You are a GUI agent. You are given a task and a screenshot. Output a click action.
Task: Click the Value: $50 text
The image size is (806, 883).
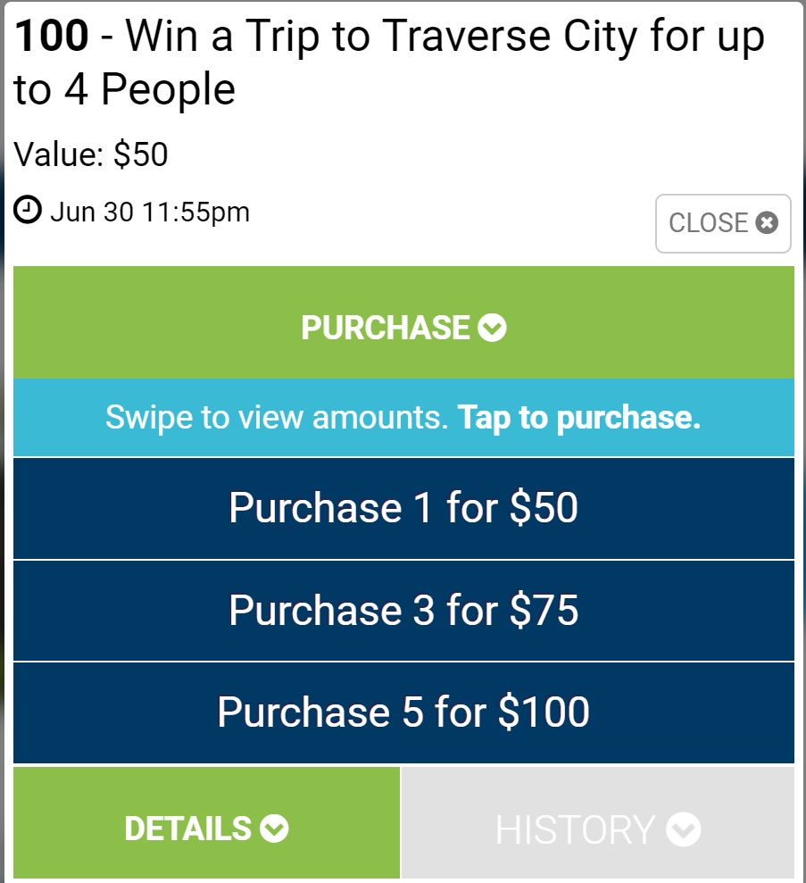click(91, 154)
